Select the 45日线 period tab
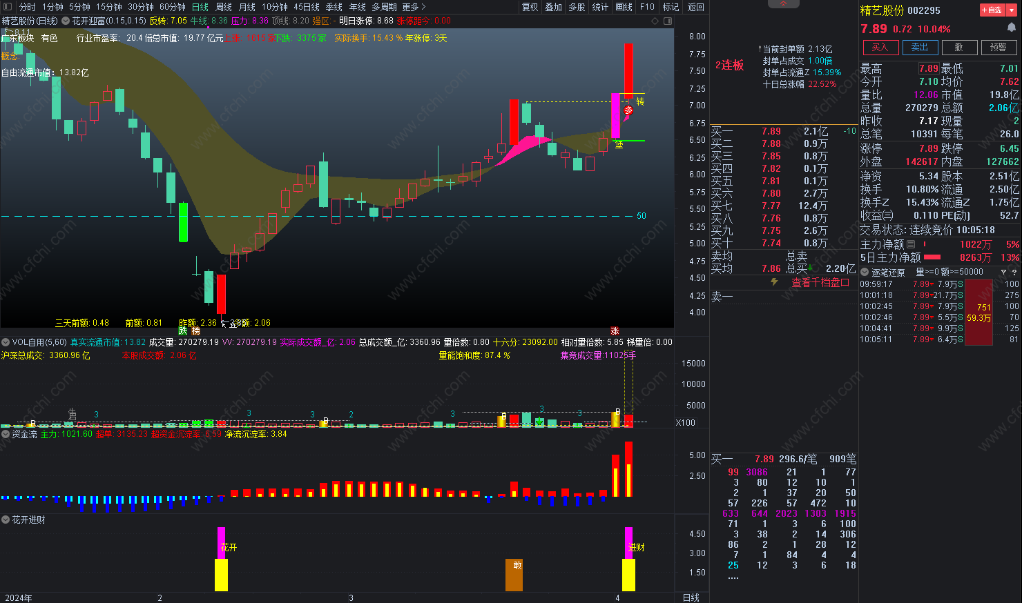 coord(307,7)
